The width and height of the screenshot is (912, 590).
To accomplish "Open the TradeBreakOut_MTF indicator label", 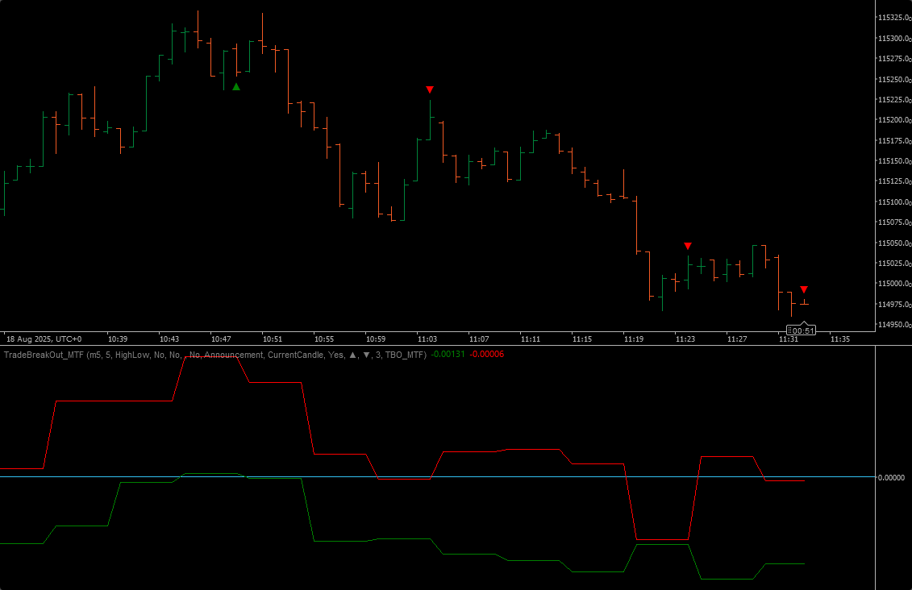I will [x=46, y=353].
